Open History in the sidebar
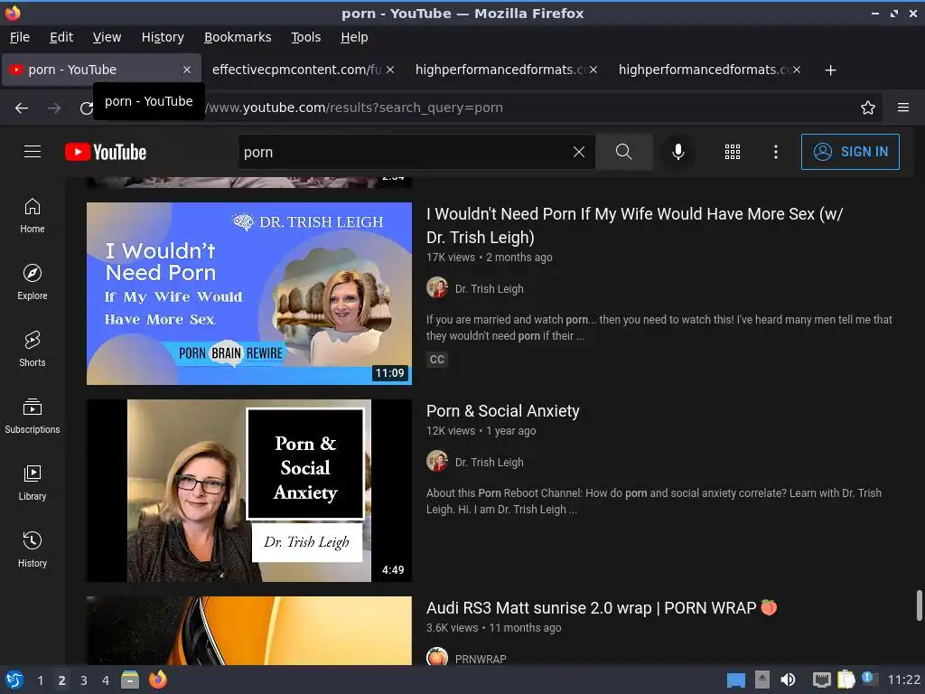This screenshot has height=694, width=925. click(33, 549)
